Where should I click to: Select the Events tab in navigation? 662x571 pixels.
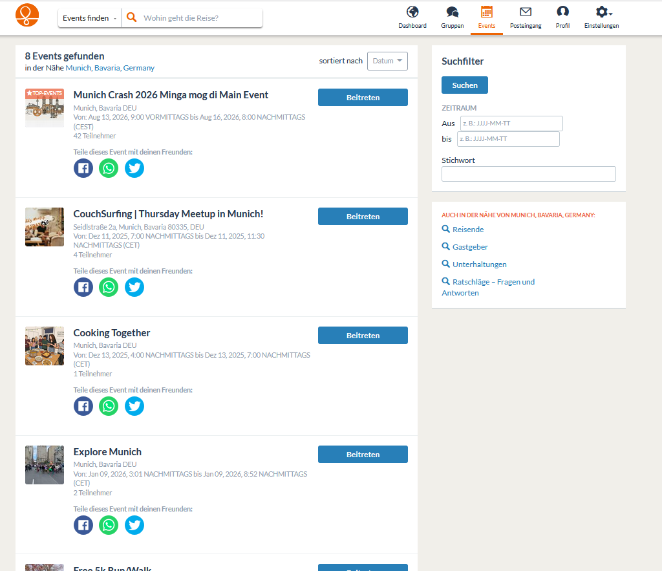coord(487,17)
